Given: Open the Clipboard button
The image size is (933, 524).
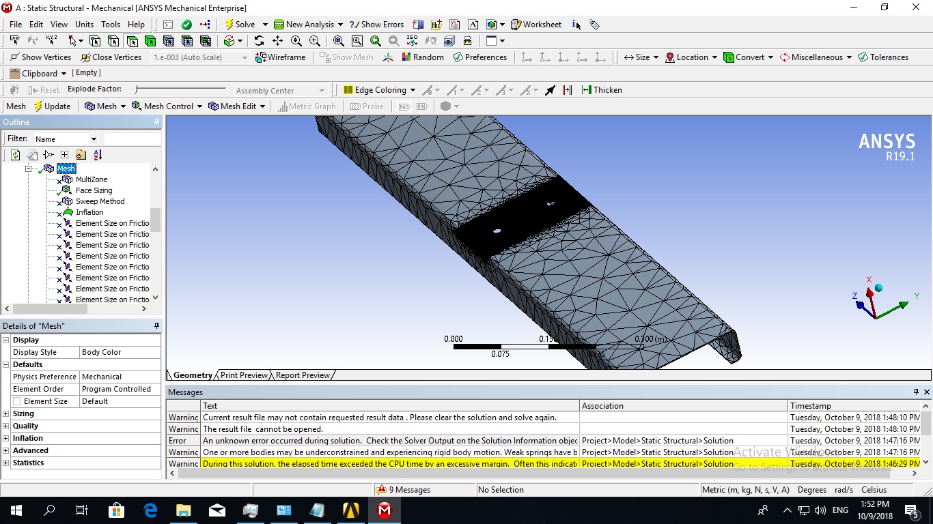Looking at the screenshot, I should pyautogui.click(x=38, y=74).
